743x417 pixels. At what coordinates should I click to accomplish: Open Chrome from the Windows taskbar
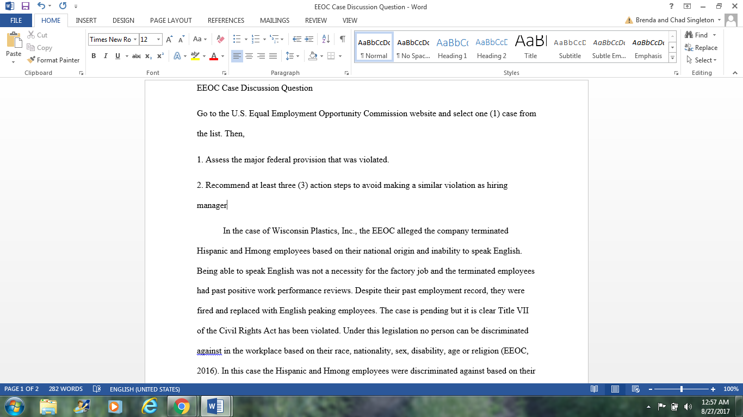tap(181, 406)
